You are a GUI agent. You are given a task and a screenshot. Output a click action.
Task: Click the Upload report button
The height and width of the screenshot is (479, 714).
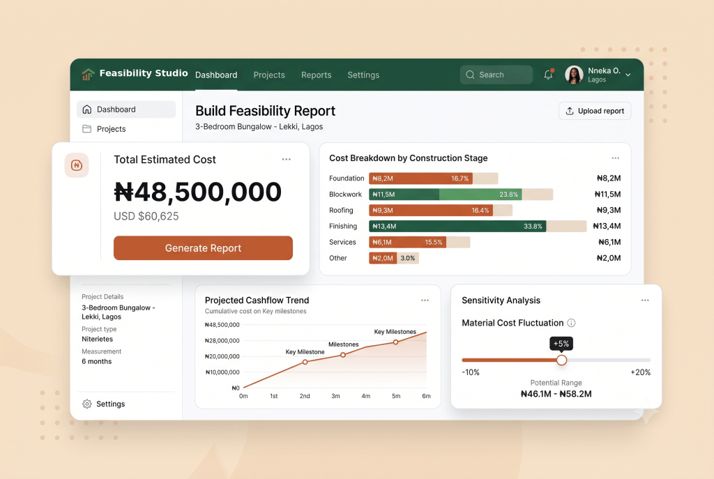pos(595,111)
